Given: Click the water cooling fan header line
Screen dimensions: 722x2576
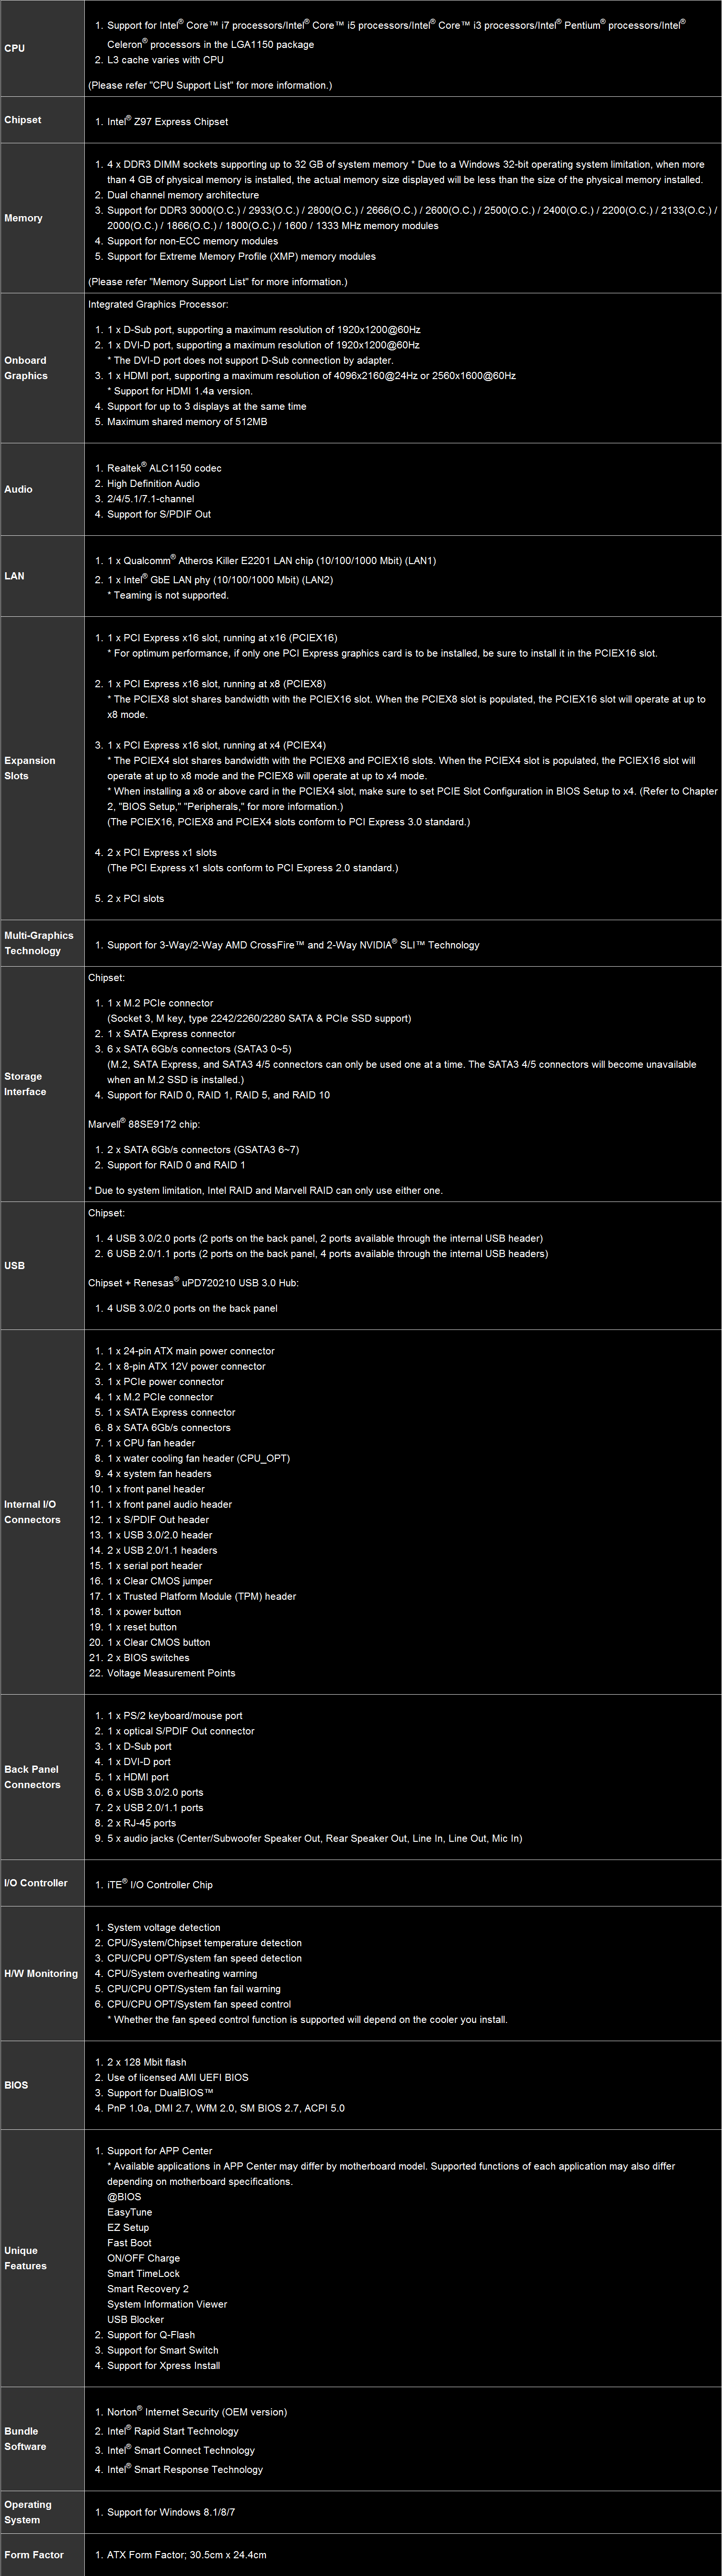Looking at the screenshot, I should click(198, 1458).
